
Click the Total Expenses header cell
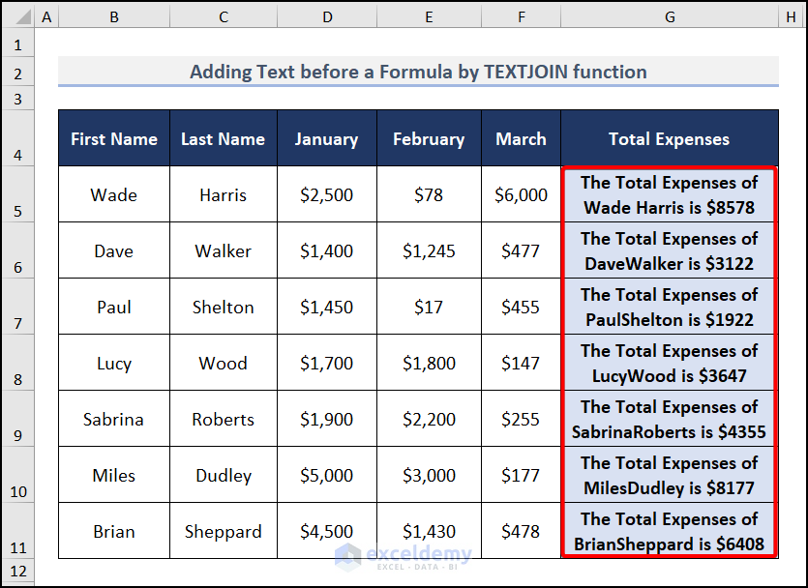[x=669, y=139]
